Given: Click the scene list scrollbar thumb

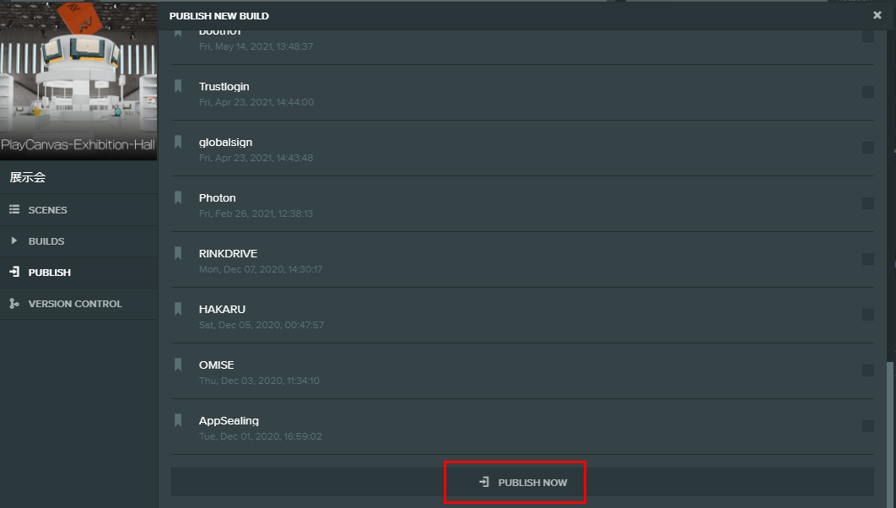Looking at the screenshot, I should pos(889,435).
